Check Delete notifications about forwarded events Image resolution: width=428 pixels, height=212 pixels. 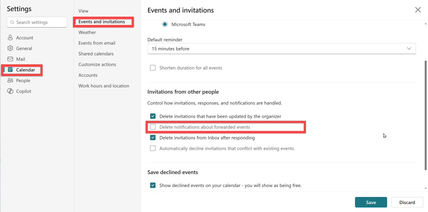tap(153, 127)
